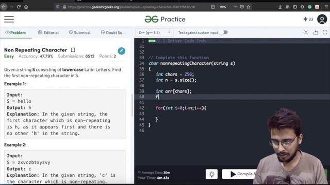Click 'char nonrepeatingCharacter(string s)' line

(x=192, y=63)
